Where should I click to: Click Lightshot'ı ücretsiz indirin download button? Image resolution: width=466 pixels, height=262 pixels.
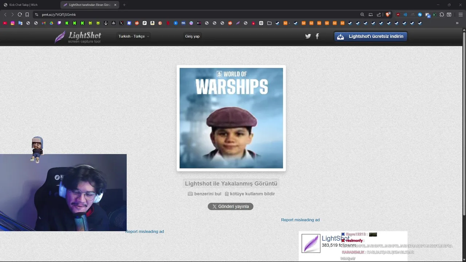[x=371, y=36]
